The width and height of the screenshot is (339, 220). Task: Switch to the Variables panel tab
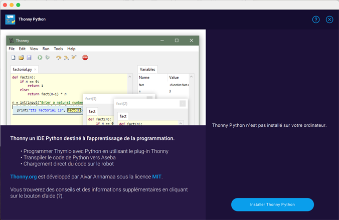(147, 70)
